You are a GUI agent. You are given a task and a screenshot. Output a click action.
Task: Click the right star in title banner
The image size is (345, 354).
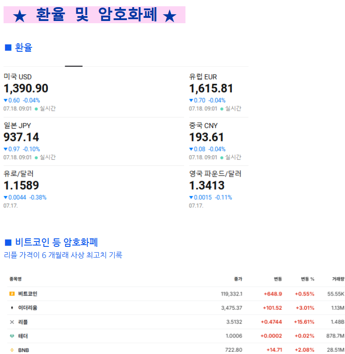169,16
